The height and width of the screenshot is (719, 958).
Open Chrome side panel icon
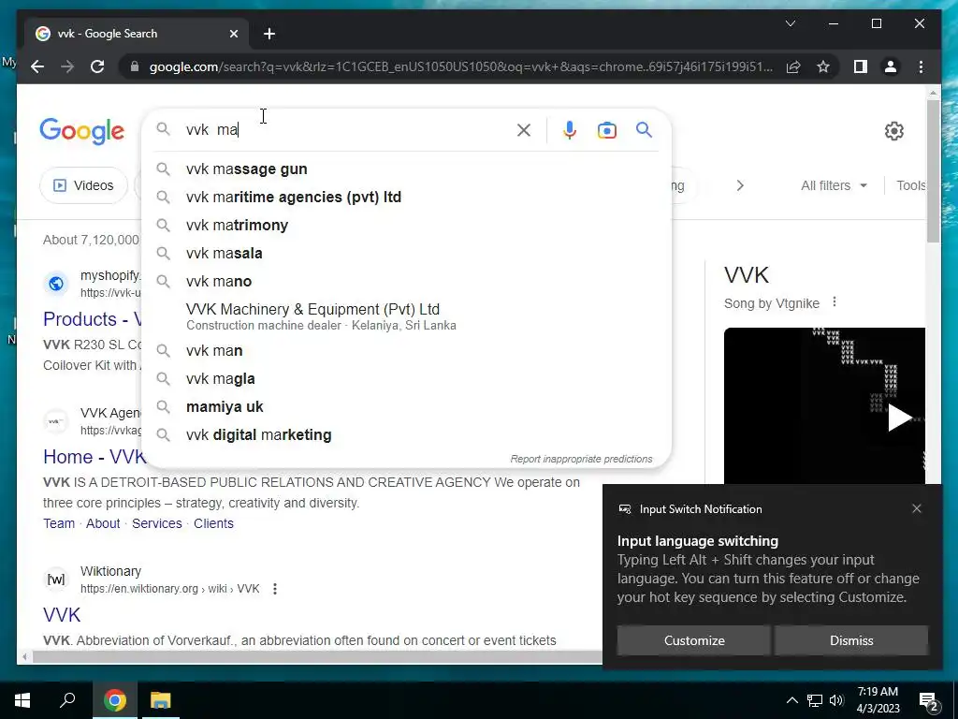click(x=861, y=66)
